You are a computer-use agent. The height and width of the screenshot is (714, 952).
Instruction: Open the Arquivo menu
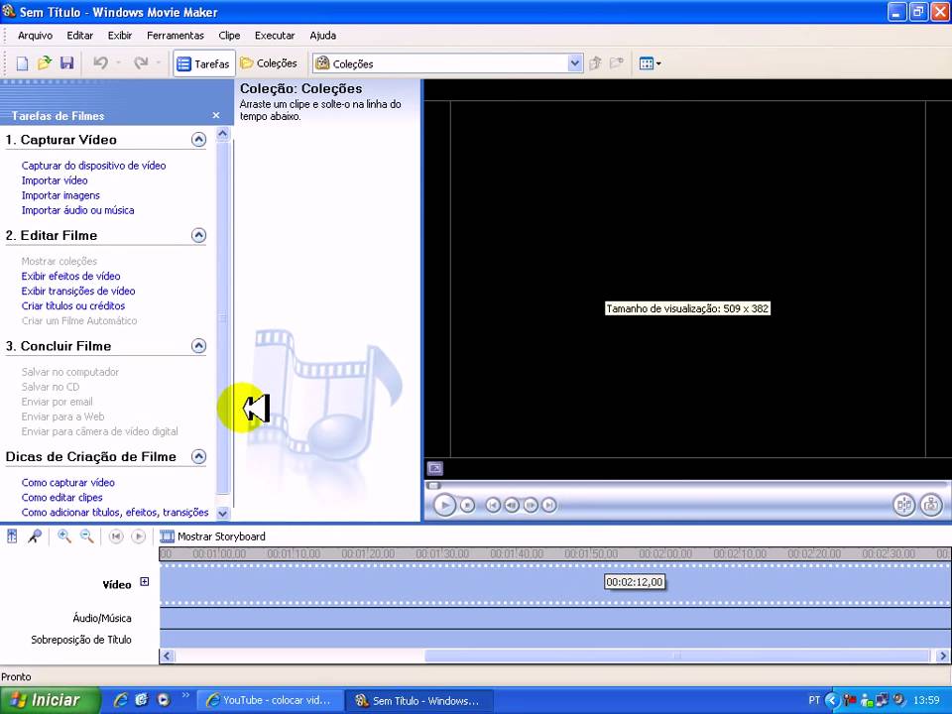coord(36,36)
